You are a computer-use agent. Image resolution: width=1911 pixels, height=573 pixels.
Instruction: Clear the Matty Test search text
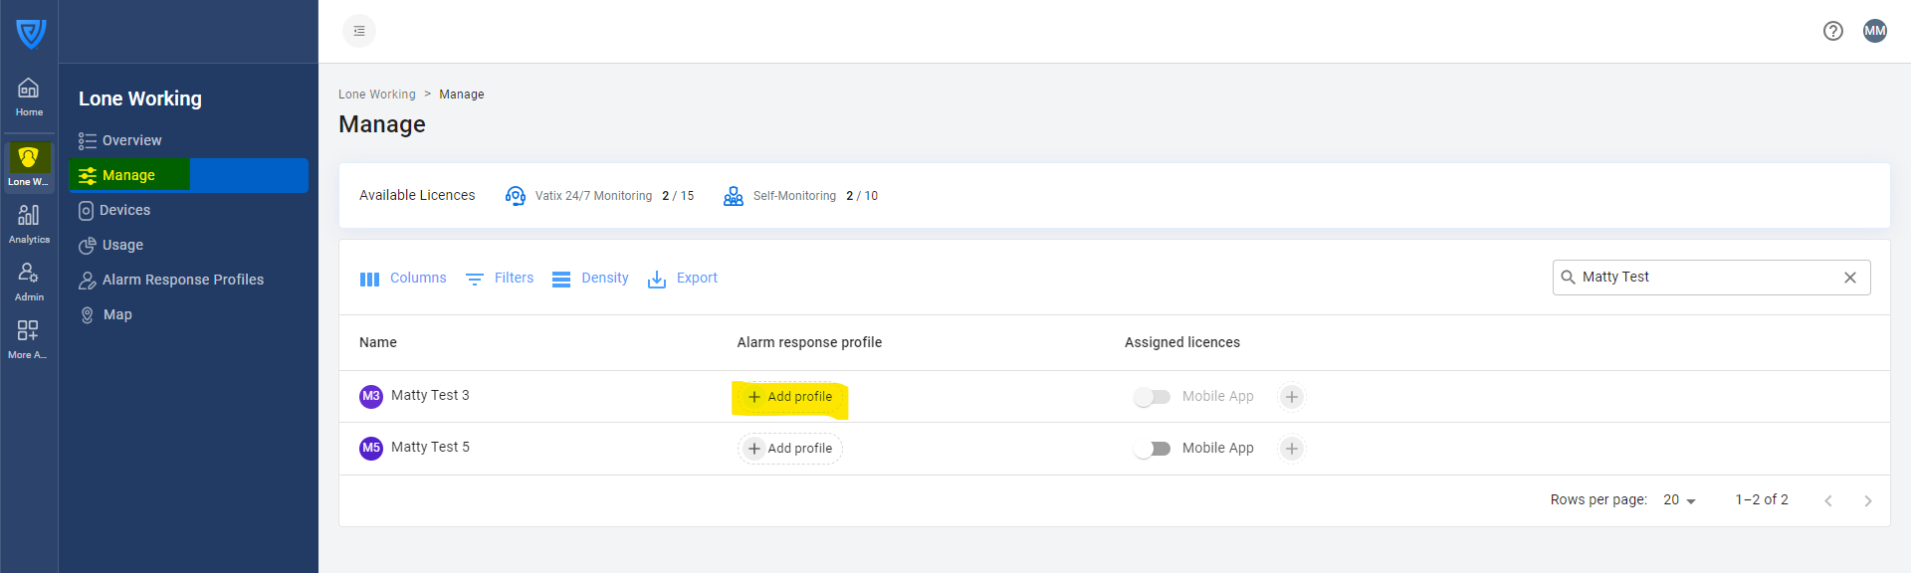pos(1849,278)
